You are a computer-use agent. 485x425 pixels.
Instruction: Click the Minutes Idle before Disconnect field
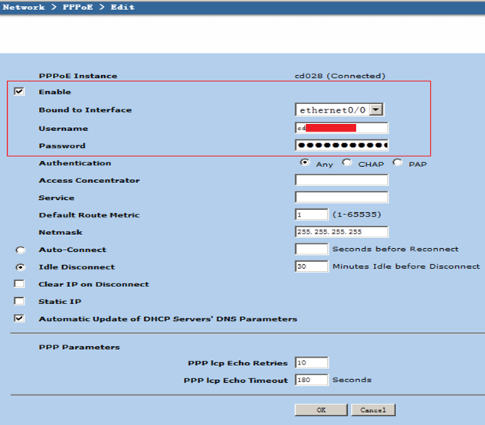311,267
